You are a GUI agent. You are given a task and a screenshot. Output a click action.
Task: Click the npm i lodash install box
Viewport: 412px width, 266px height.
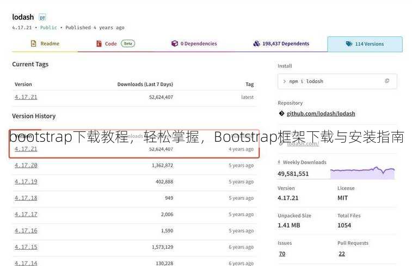(337, 81)
